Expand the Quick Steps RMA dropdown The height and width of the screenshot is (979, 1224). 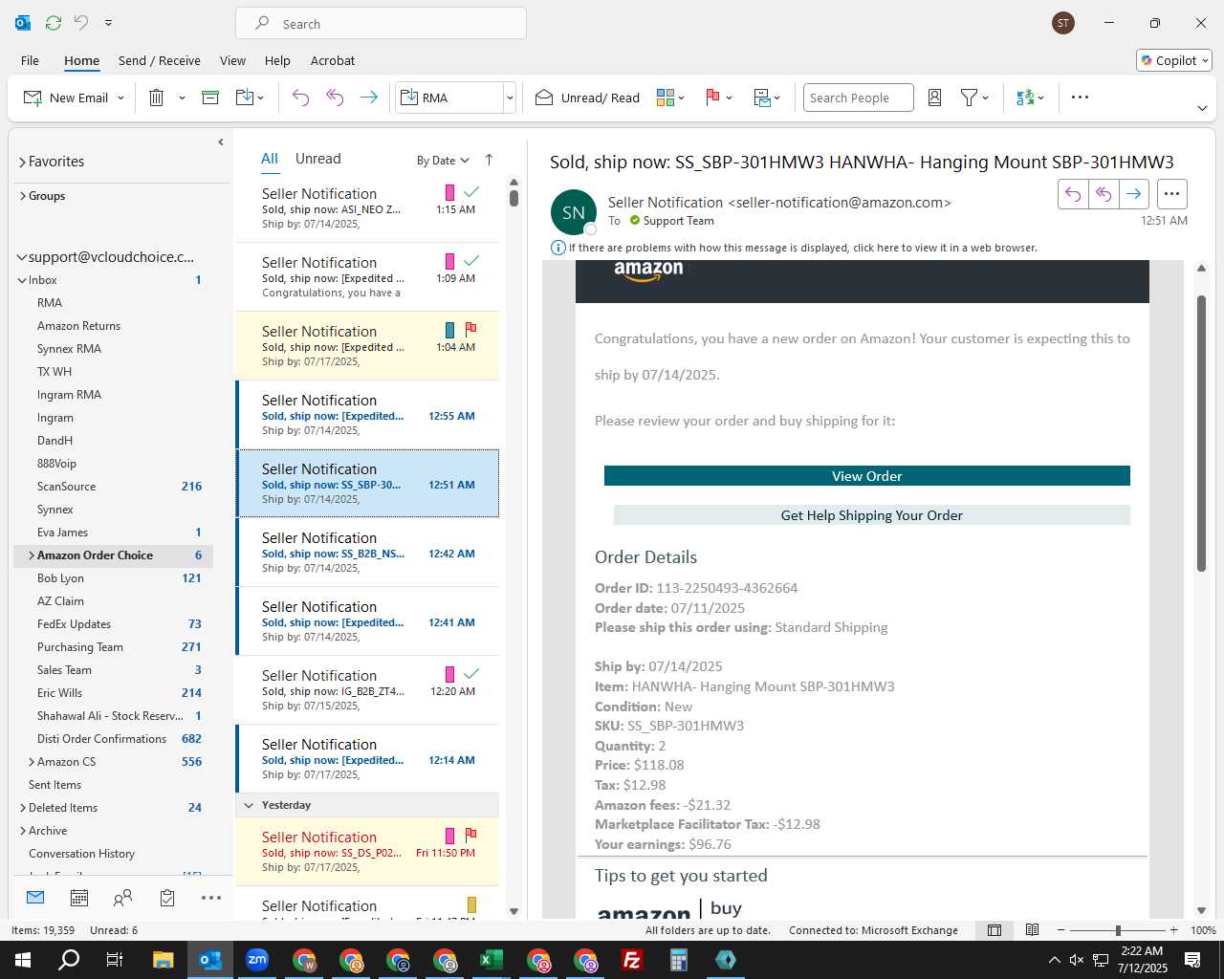coord(510,98)
